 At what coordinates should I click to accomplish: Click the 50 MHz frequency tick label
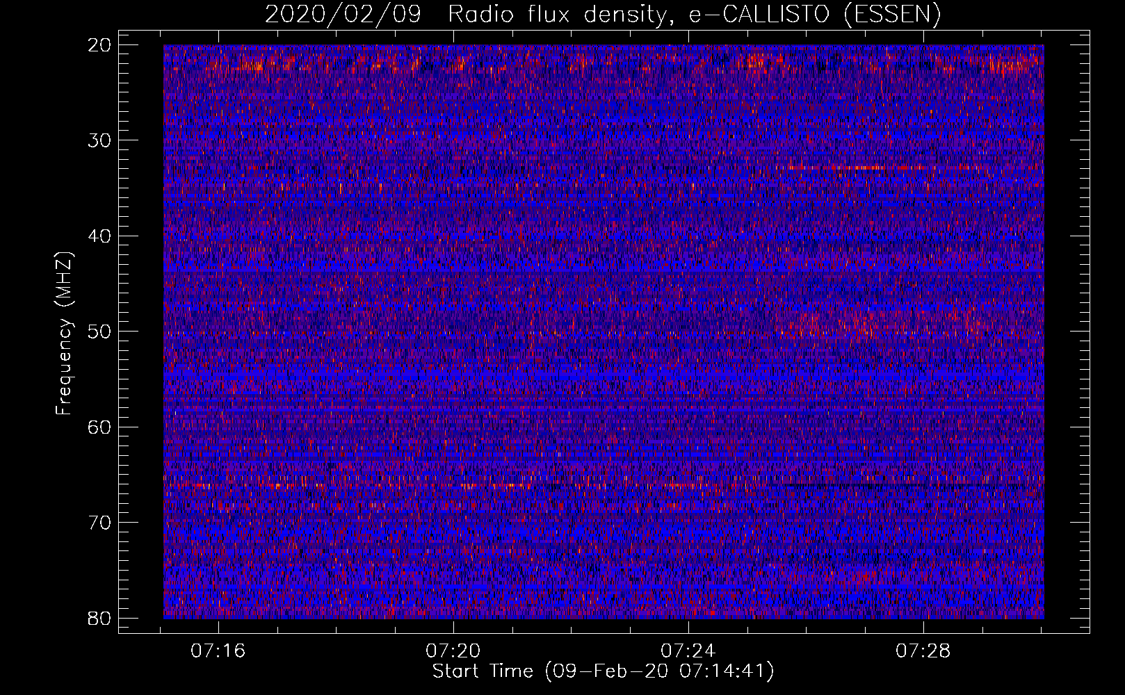click(x=100, y=332)
